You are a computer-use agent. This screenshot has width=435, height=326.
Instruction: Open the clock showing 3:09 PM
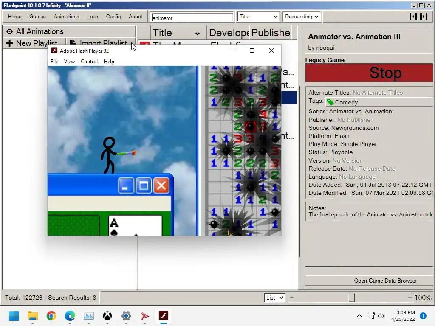tap(403, 316)
